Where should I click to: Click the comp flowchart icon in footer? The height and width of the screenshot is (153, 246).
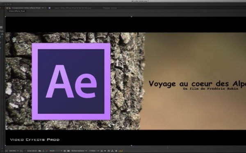point(112,151)
